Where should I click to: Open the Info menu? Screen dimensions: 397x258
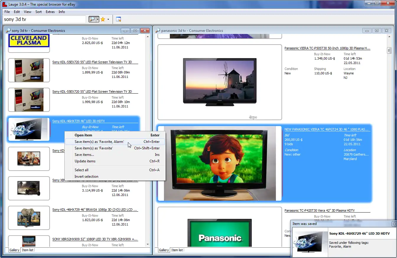point(62,12)
